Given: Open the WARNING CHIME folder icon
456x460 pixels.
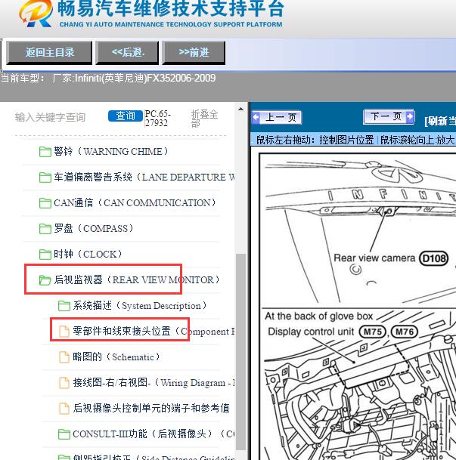Looking at the screenshot, I should [45, 152].
